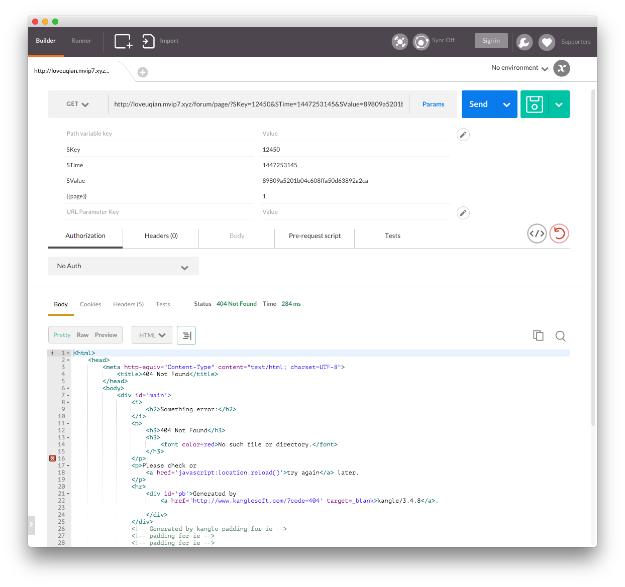Open the No Auth type dropdown
Screen dimensions: 625x587
pos(124,266)
